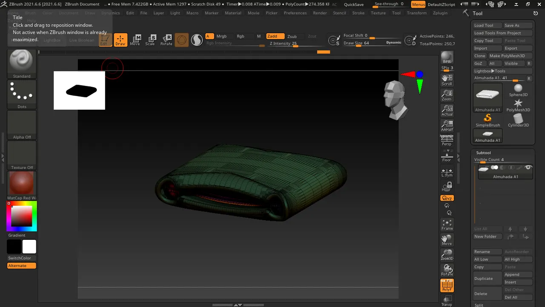Click the Almuhada A1 current tool thumbnail
This screenshot has width=545, height=307.
[x=488, y=97]
